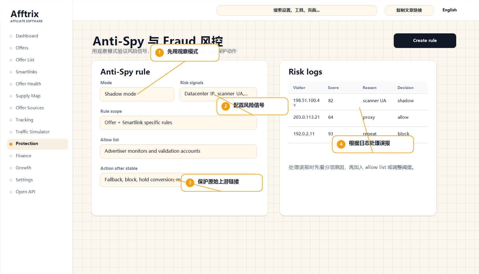Click the 复制文章链接 button

(x=409, y=10)
